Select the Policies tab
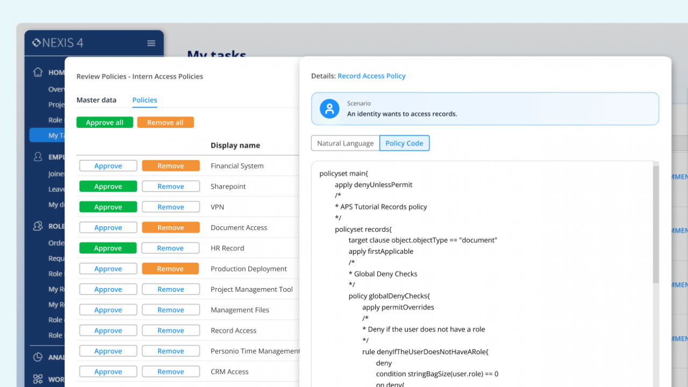The height and width of the screenshot is (387, 688). click(145, 100)
